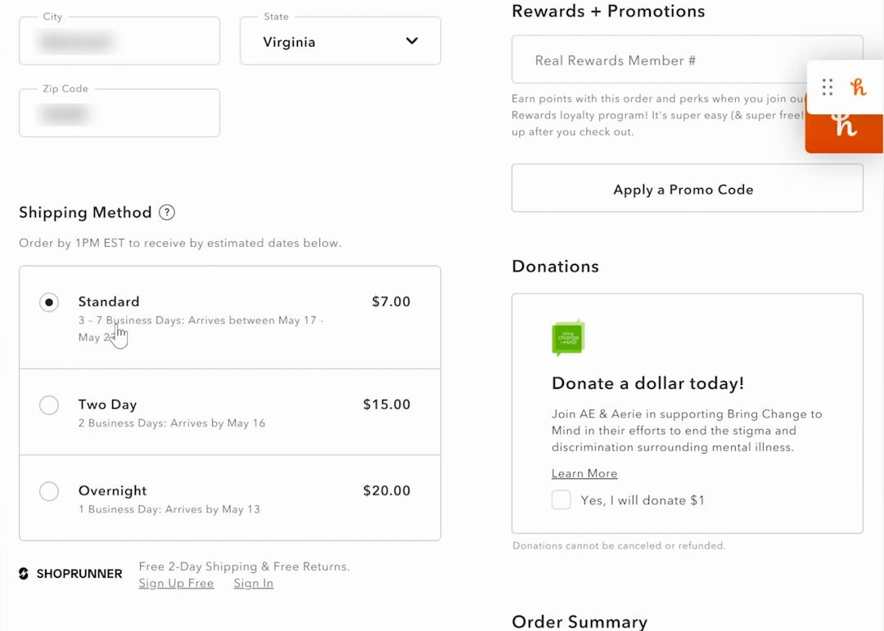Select Two Day shipping
The width and height of the screenshot is (884, 631).
(49, 405)
